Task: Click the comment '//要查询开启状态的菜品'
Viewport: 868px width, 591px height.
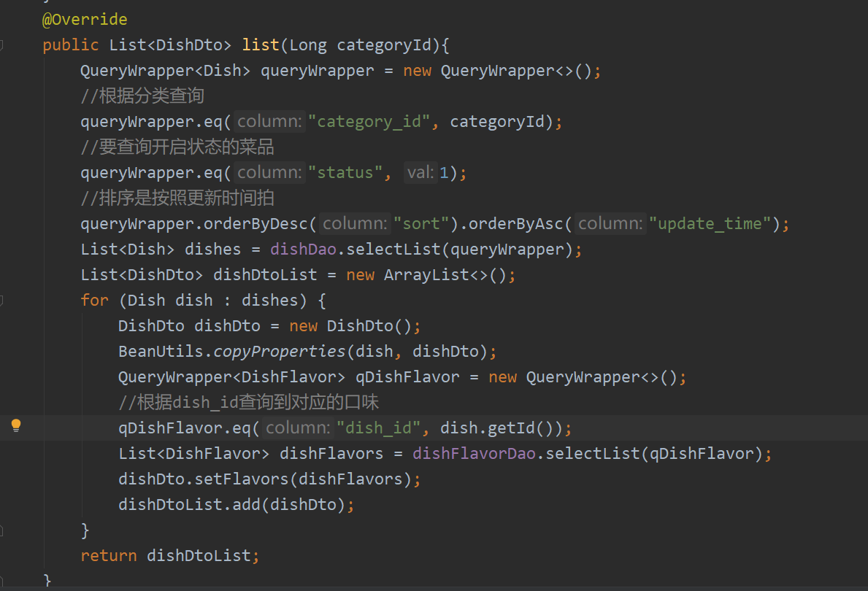Action: click(x=177, y=147)
